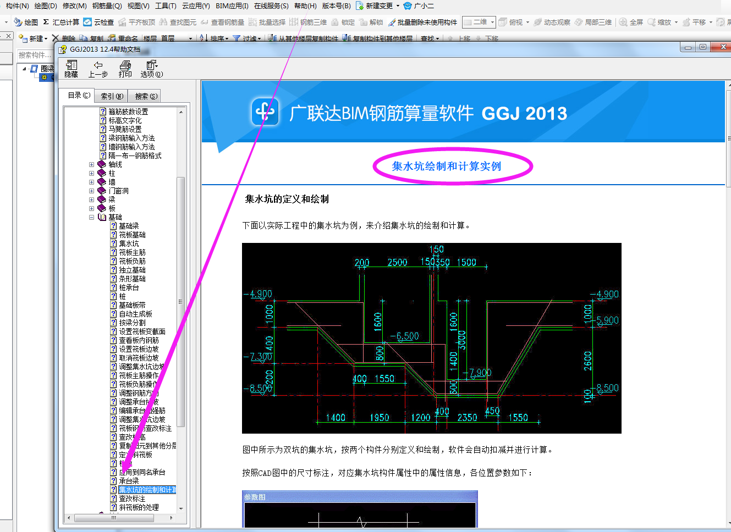This screenshot has height=532, width=731.
Task: Click the 新建变更 icon in menu bar
Action: 360,5
